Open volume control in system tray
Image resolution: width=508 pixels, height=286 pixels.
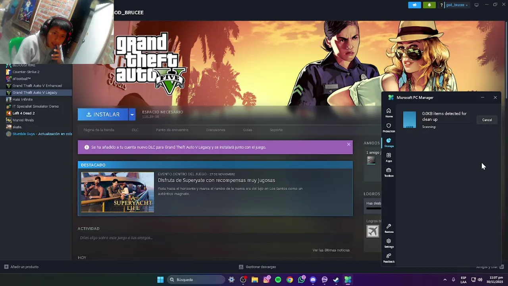(x=480, y=280)
